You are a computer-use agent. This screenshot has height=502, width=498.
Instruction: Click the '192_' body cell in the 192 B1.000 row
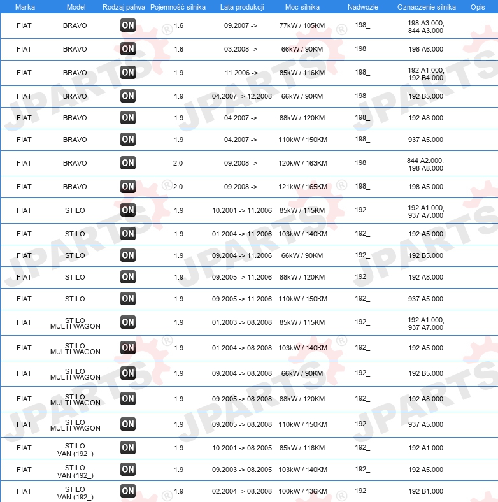pyautogui.click(x=362, y=491)
